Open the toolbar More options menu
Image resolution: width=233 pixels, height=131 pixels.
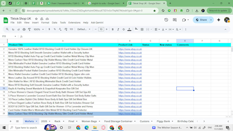point(186,29)
